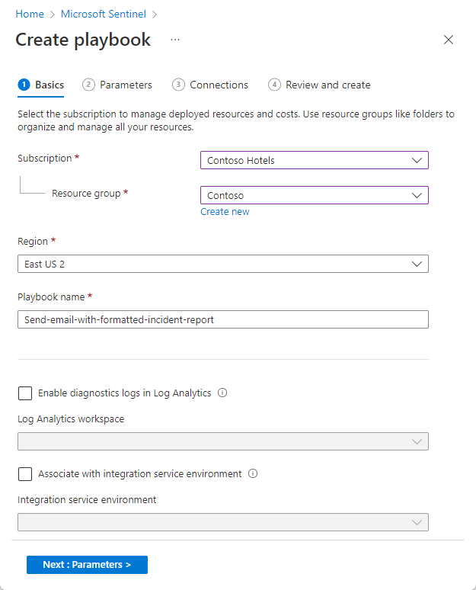Go to the Review and create tab
The width and height of the screenshot is (476, 590).
pyautogui.click(x=327, y=85)
